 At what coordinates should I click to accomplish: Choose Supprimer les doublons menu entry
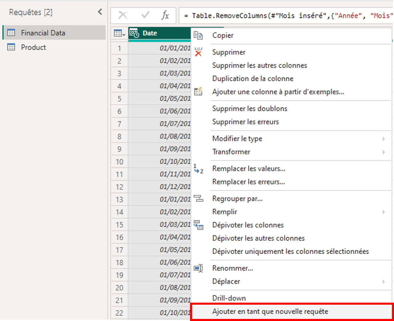click(249, 109)
